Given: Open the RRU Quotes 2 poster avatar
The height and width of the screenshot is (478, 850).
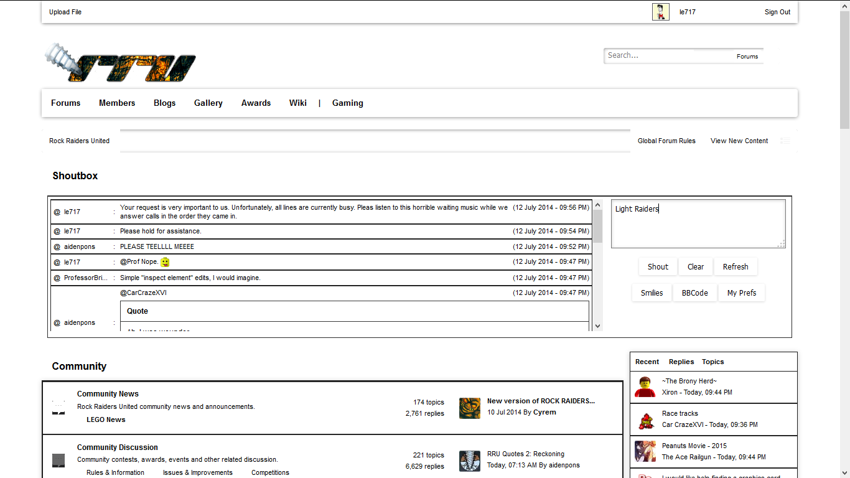Looking at the screenshot, I should click(470, 461).
